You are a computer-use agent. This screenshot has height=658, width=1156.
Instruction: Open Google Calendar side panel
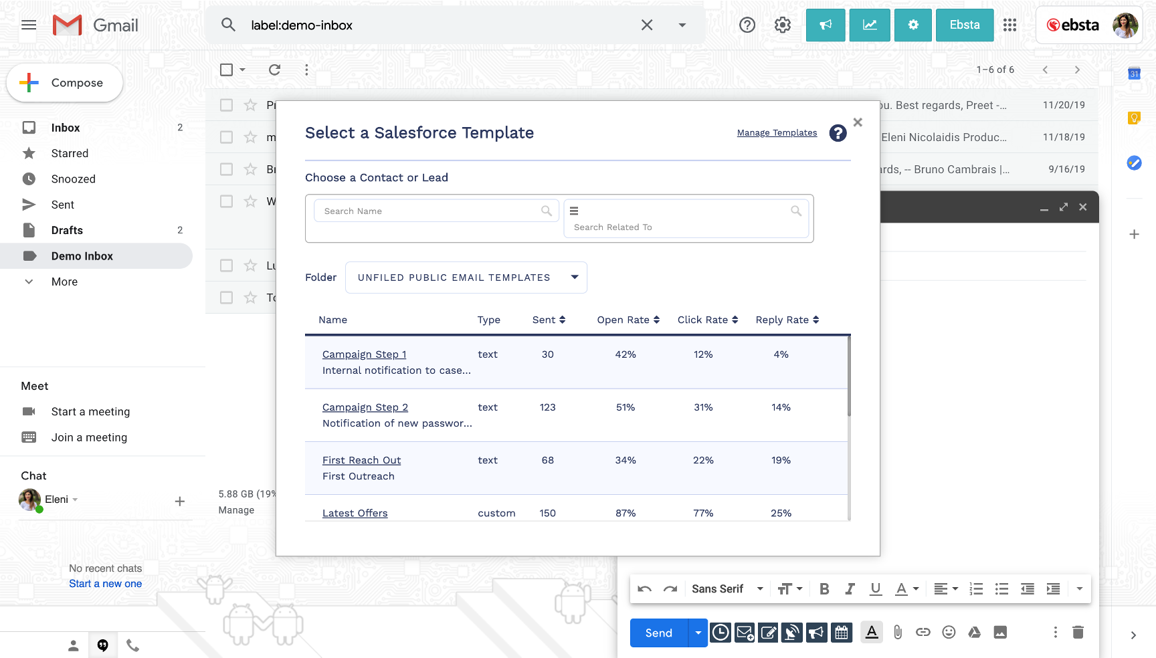pos(1135,74)
